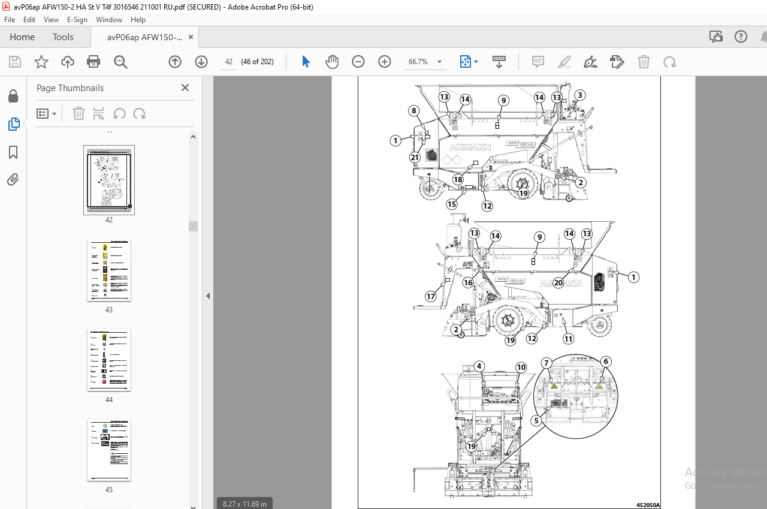Switch to the Home tab

(22, 37)
